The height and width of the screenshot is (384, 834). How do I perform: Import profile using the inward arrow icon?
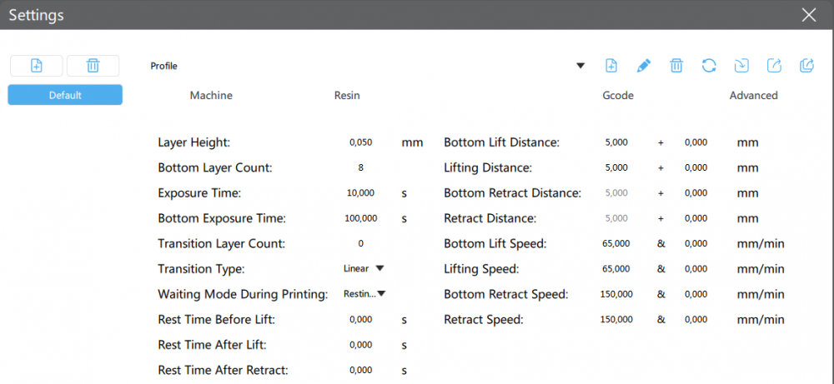tap(741, 66)
